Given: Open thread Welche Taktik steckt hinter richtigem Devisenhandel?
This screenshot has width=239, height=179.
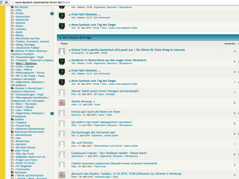Looking at the screenshot, I should (105, 91).
